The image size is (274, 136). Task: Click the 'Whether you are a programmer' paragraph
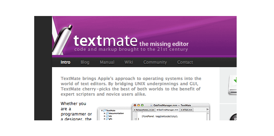76,111
